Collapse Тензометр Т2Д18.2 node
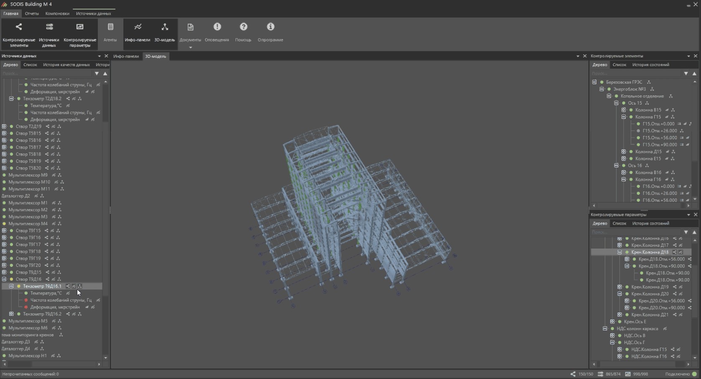 (11, 99)
